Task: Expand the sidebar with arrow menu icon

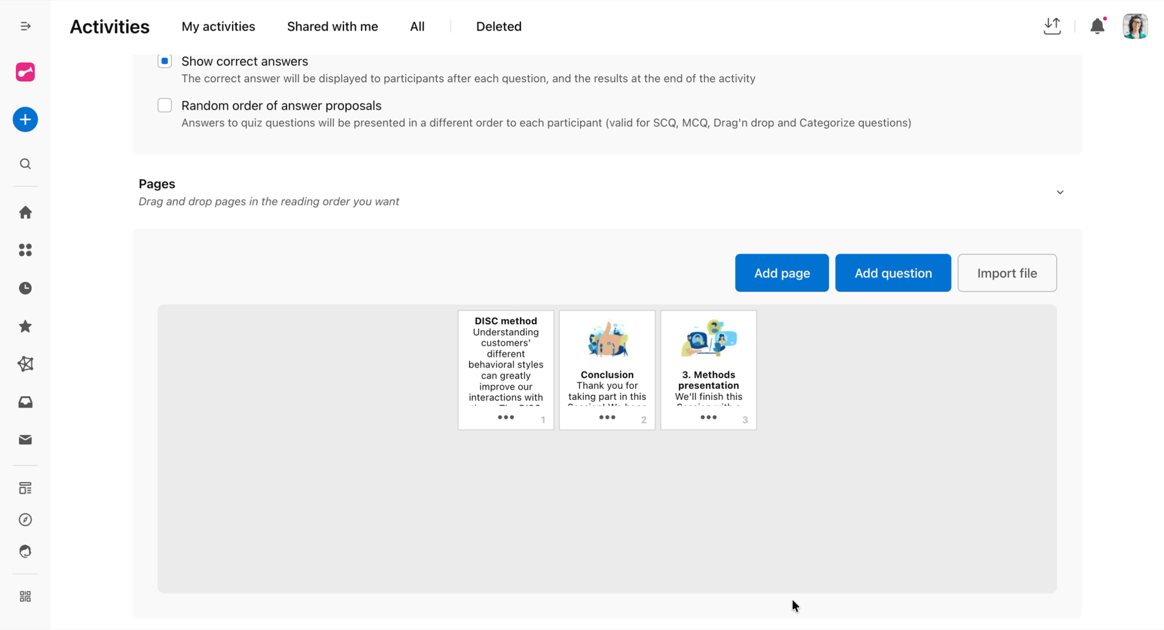Action: pos(25,26)
